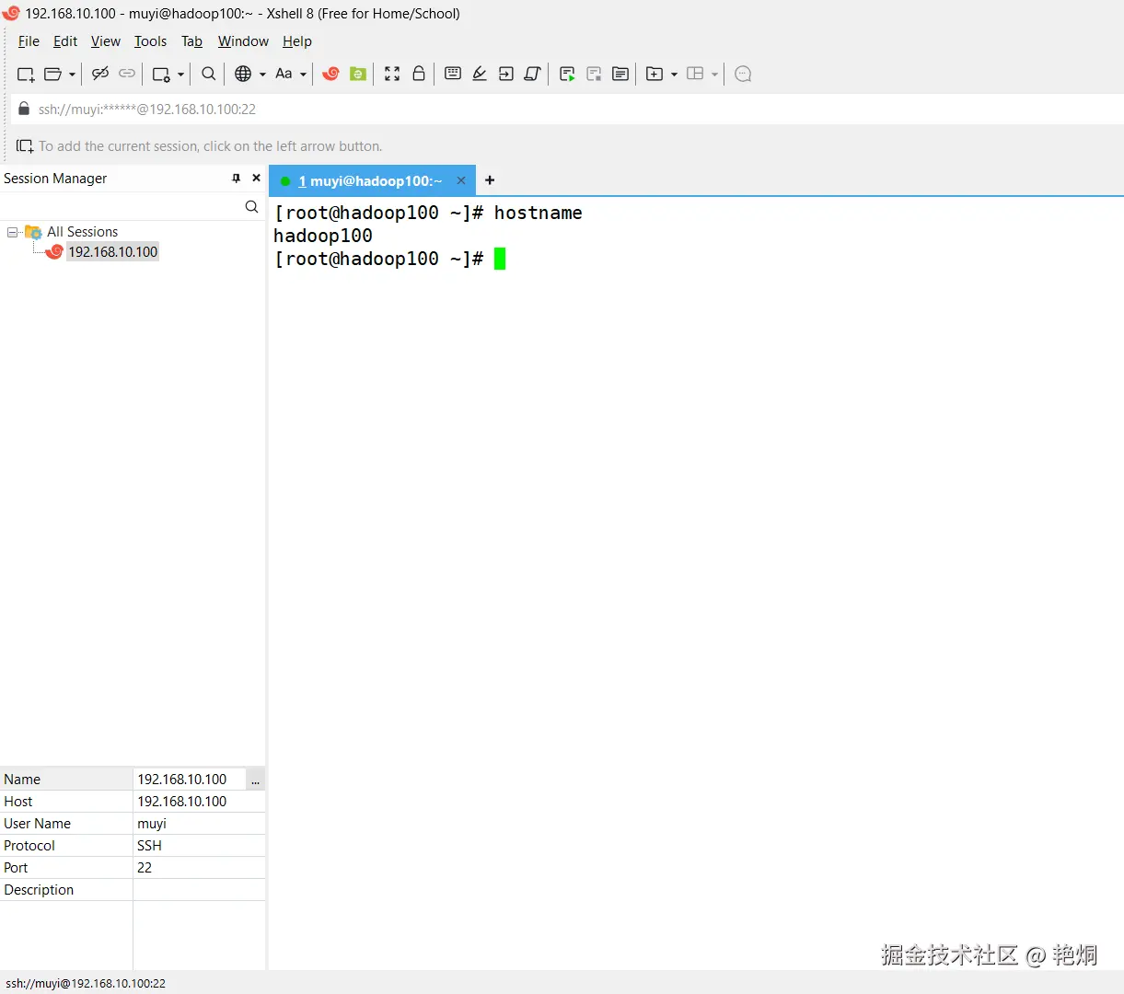Click the file transfer arrow icon
1124x994 pixels.
point(506,74)
